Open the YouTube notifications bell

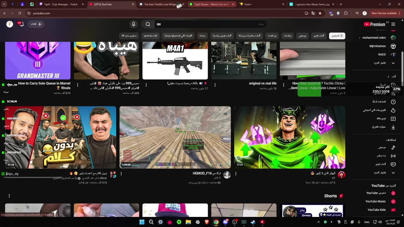[x=21, y=24]
